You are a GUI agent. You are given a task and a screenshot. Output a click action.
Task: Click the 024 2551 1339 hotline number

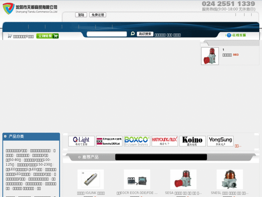[x=228, y=4]
